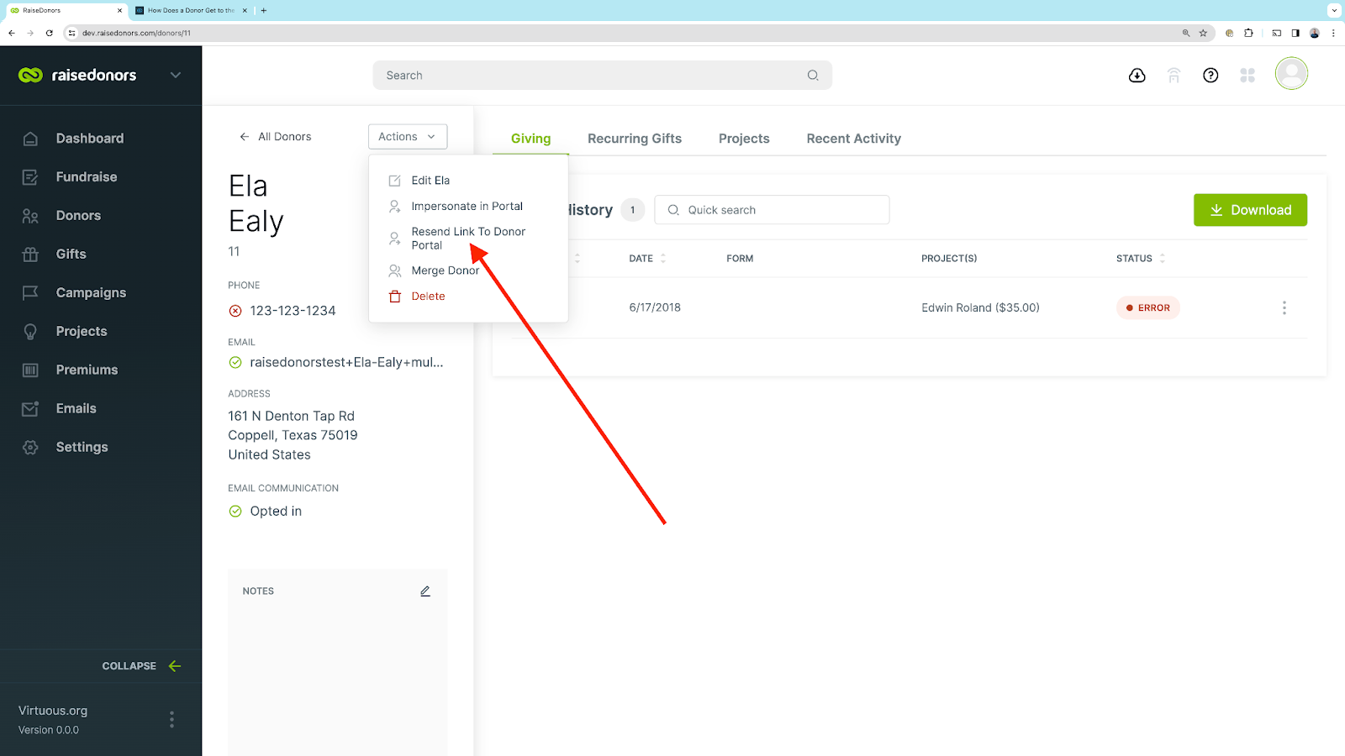Edit the donor Notes with pencil icon
1345x756 pixels.
[425, 591]
